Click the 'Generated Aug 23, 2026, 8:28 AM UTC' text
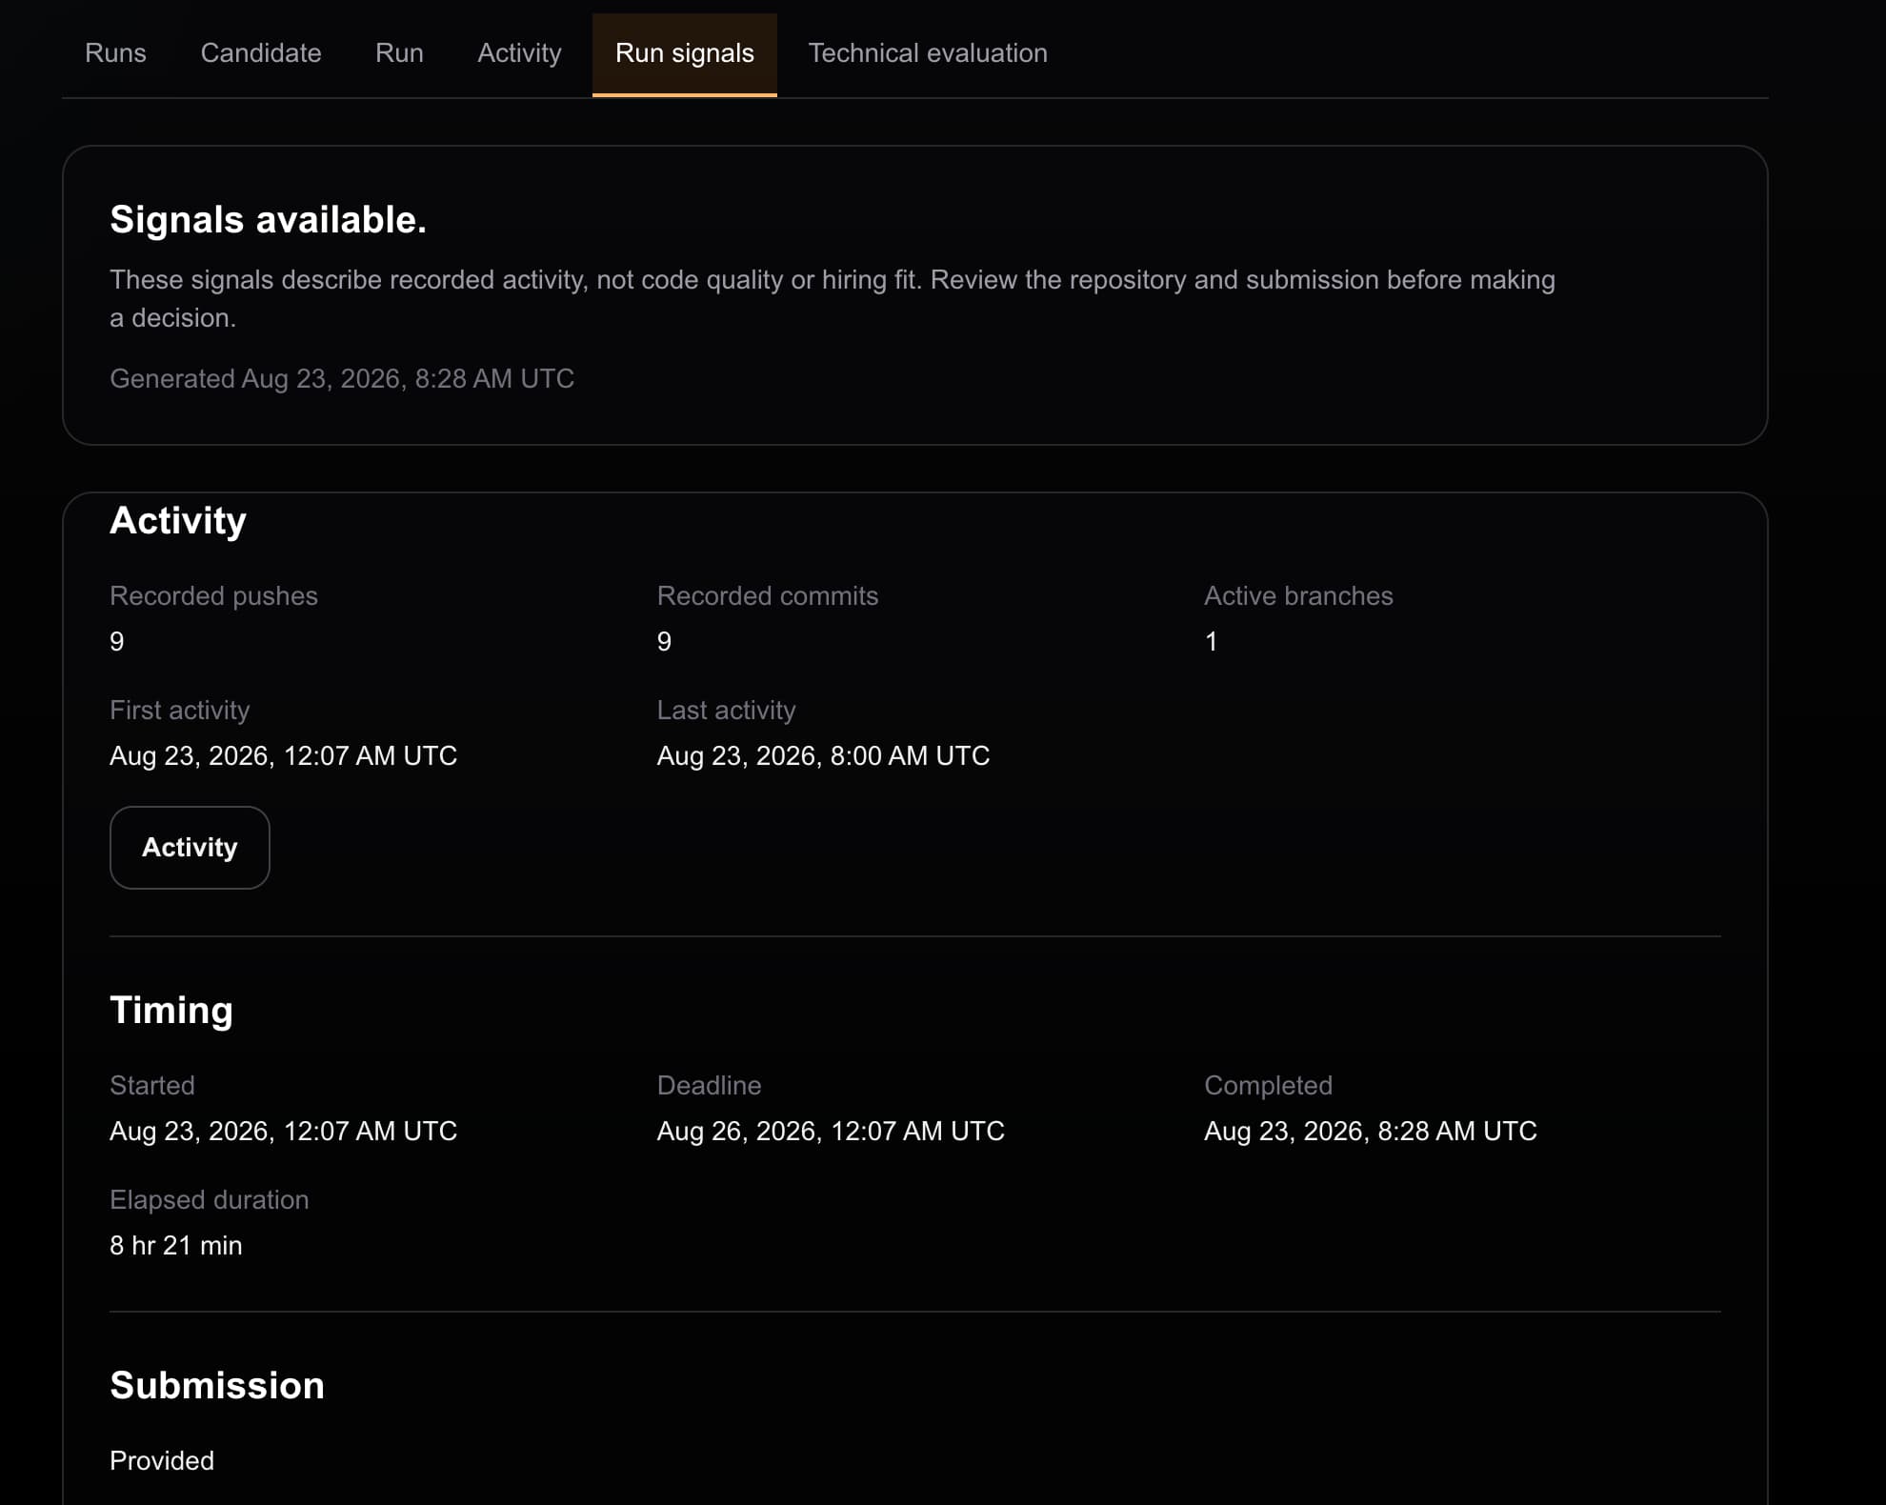The height and width of the screenshot is (1505, 1886). (342, 378)
